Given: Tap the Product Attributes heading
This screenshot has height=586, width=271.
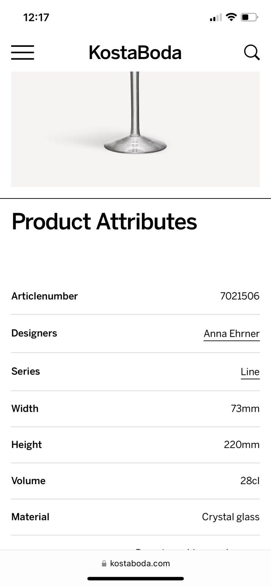Looking at the screenshot, I should click(104, 222).
